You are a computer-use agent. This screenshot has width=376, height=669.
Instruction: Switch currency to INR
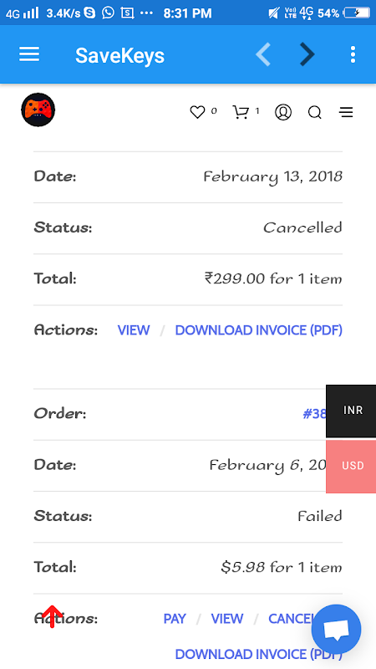[x=353, y=411]
